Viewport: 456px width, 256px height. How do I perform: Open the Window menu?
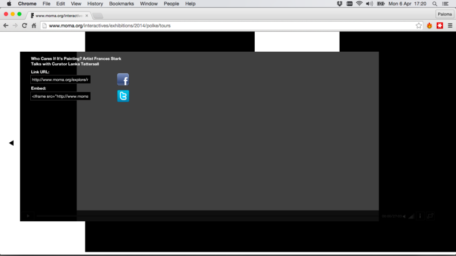[149, 4]
